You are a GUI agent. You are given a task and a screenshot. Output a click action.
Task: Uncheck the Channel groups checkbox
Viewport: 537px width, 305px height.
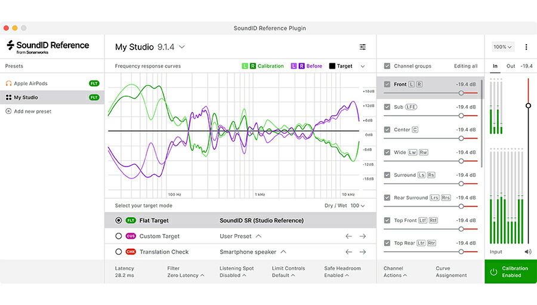coord(387,66)
